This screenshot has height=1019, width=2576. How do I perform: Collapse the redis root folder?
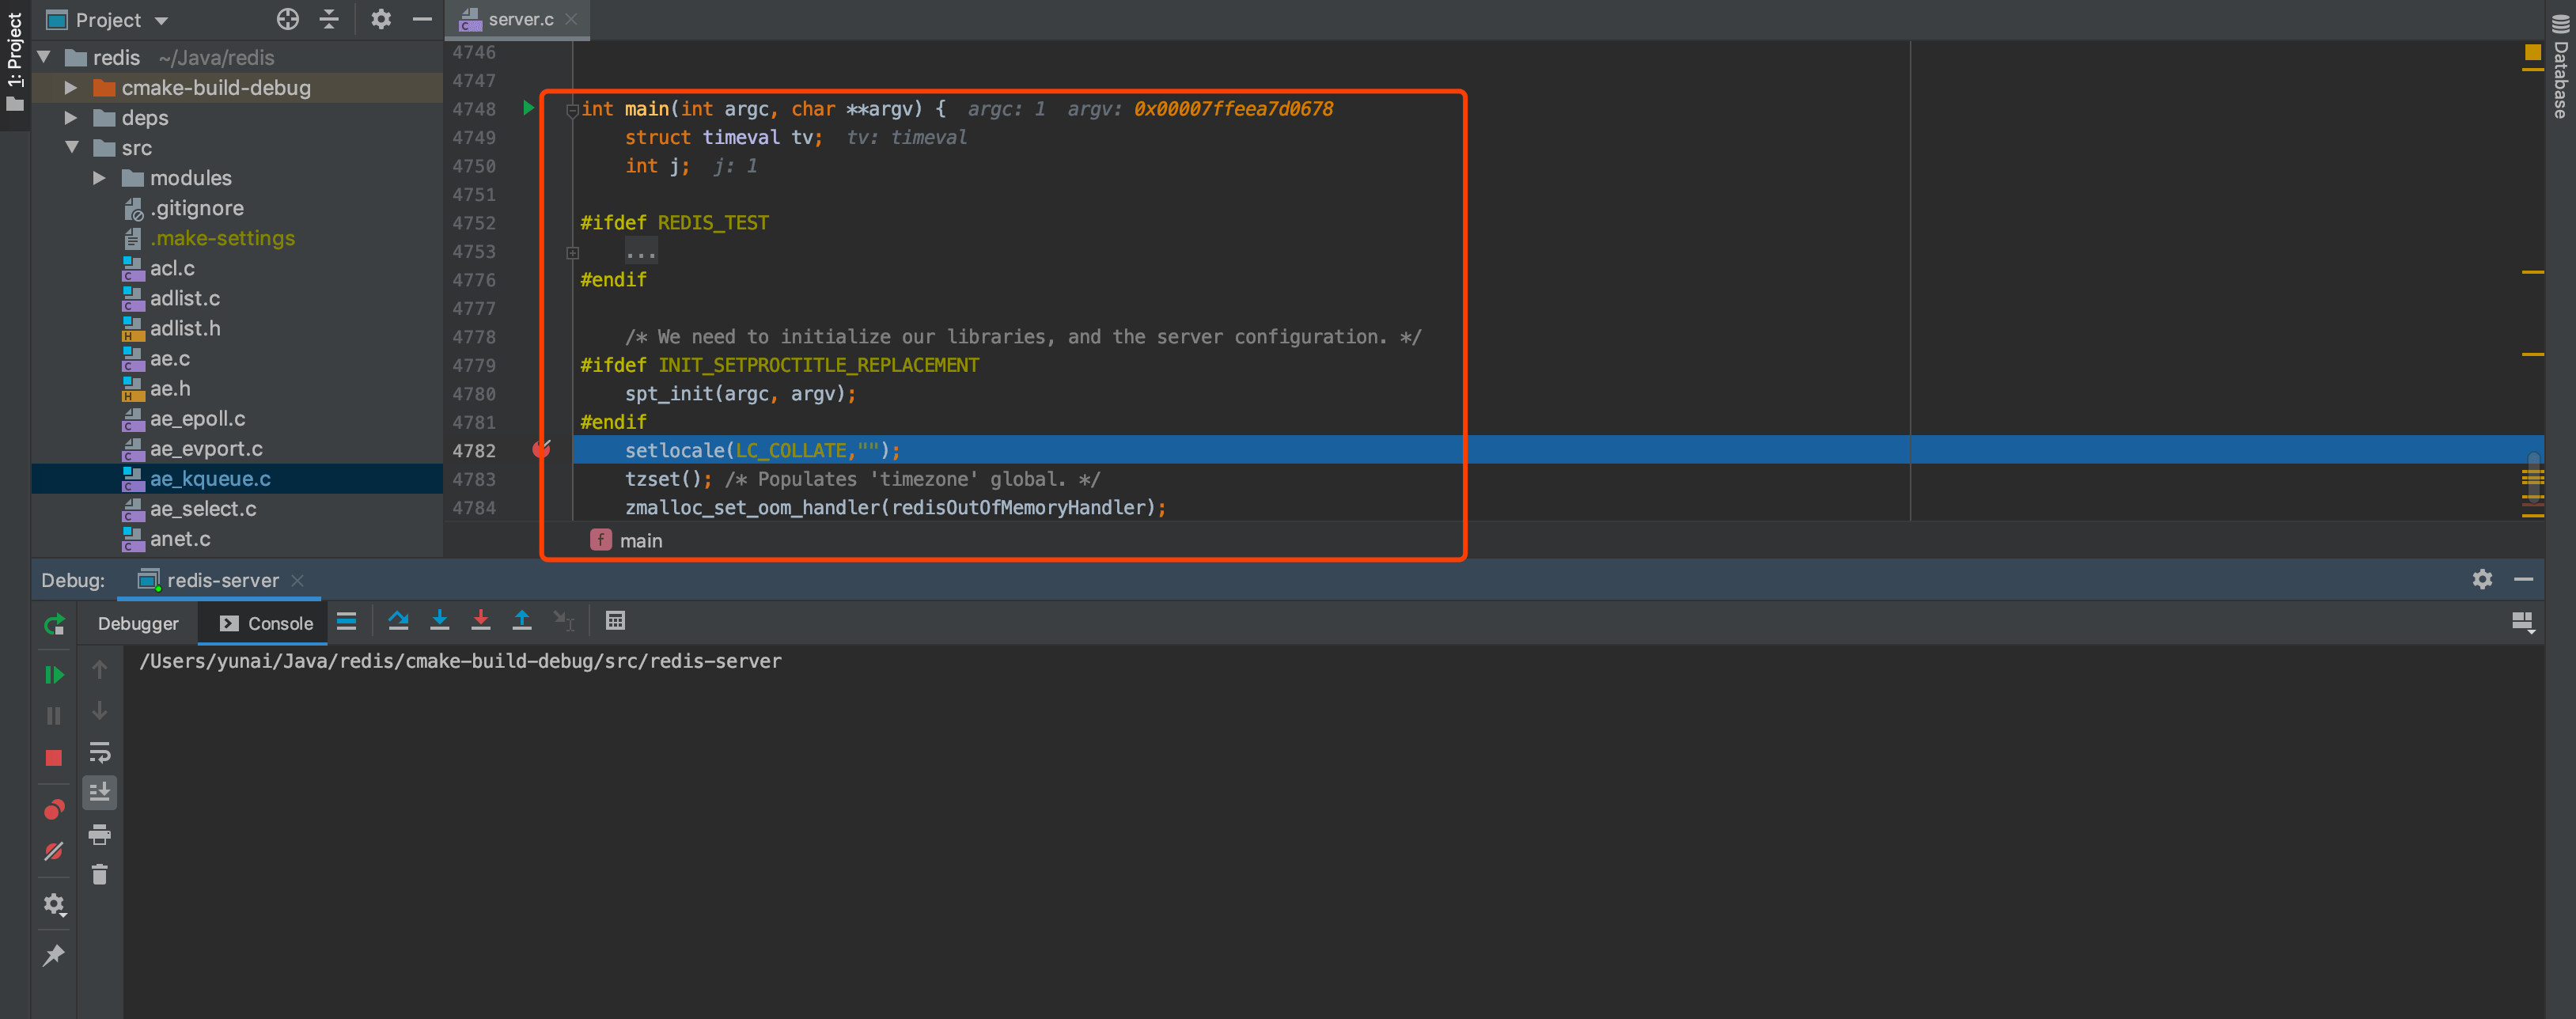[44, 58]
